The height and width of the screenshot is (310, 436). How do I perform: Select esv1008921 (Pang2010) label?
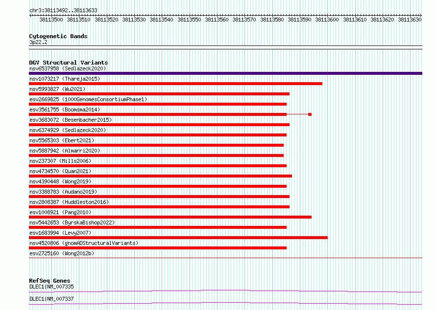60,212
